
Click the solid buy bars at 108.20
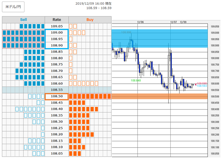[81, 134]
